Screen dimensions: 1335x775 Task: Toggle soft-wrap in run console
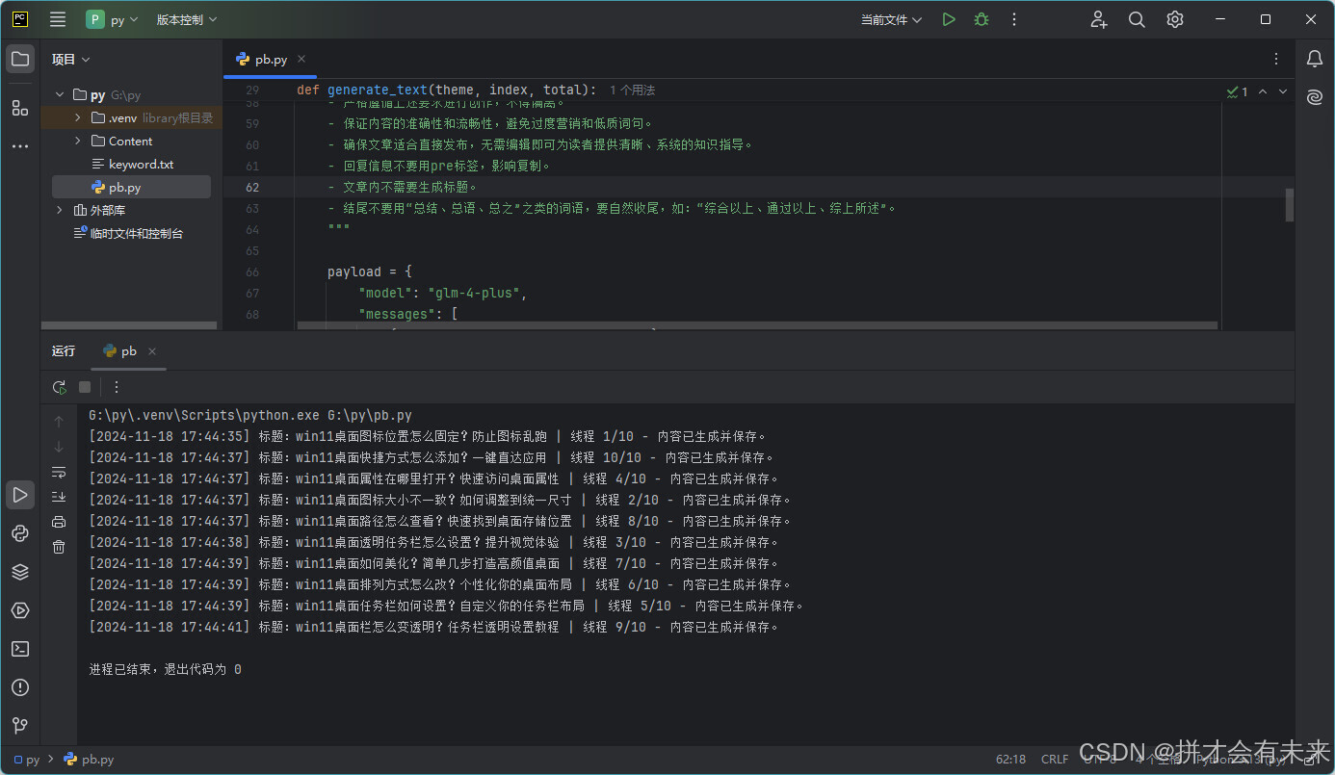pyautogui.click(x=59, y=472)
